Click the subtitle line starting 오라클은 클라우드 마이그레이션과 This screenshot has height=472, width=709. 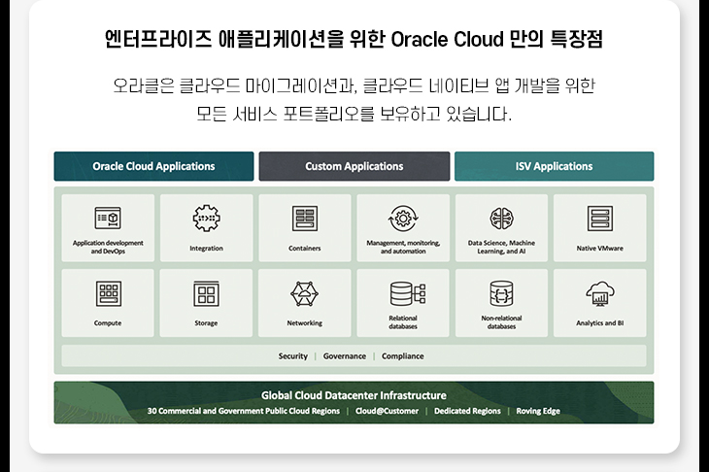(354, 85)
